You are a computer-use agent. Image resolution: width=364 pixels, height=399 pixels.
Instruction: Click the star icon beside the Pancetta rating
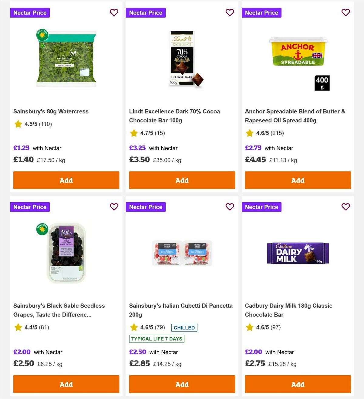tap(134, 328)
